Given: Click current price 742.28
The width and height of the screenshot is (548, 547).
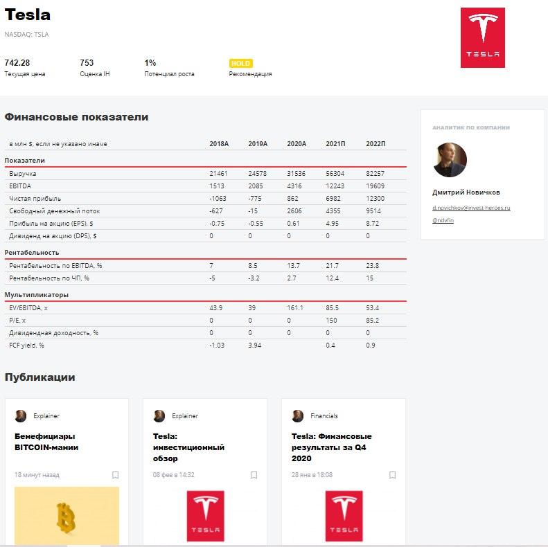Looking at the screenshot, I should (17, 63).
